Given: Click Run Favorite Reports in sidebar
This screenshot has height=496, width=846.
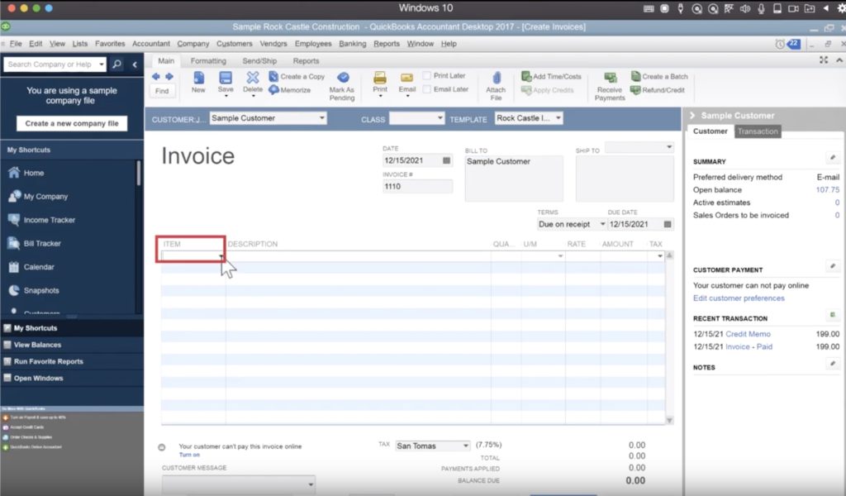Looking at the screenshot, I should (49, 361).
